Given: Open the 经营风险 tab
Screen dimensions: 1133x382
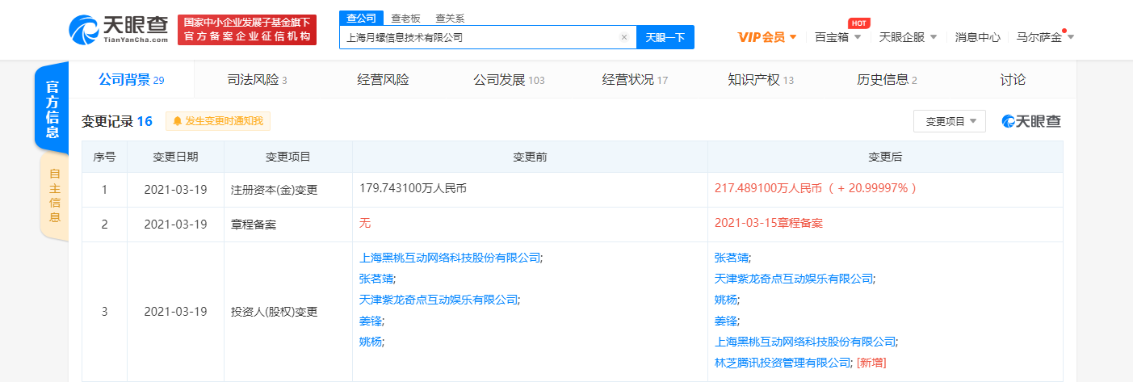Looking at the screenshot, I should click(x=383, y=80).
